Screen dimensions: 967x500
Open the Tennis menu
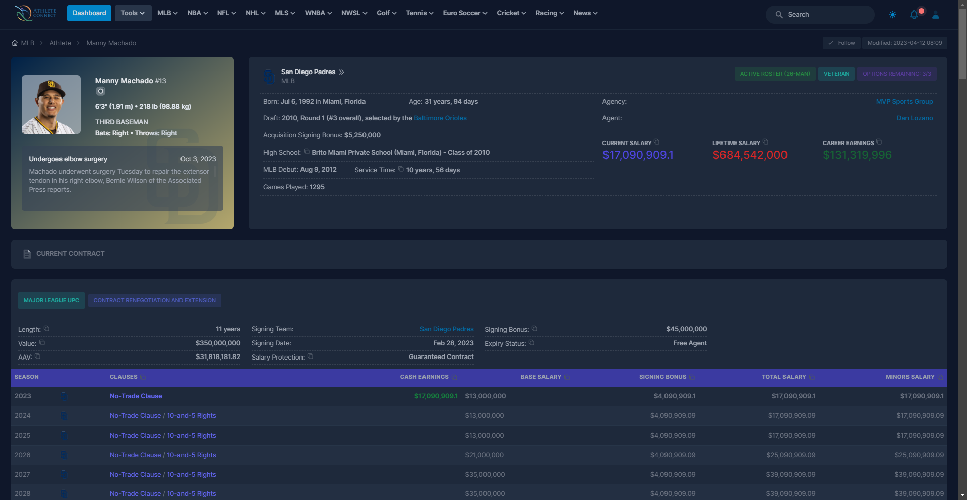tap(419, 13)
